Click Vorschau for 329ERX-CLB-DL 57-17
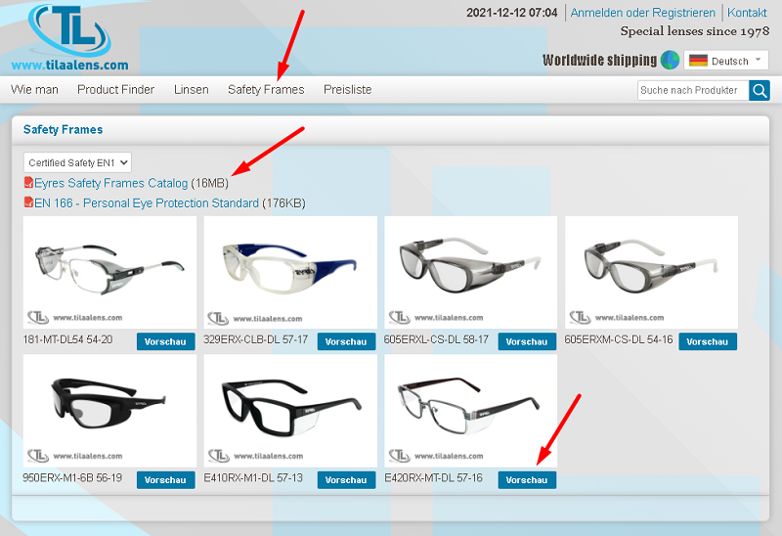Image resolution: width=782 pixels, height=536 pixels. tap(346, 341)
